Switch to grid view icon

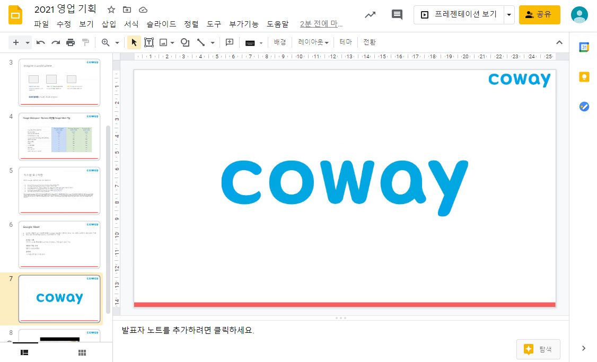pyautogui.click(x=82, y=352)
